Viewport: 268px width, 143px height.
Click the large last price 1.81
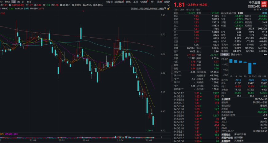click(x=179, y=5)
